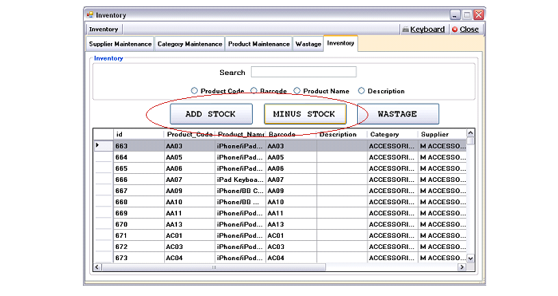The height and width of the screenshot is (296, 558).
Task: Sort by Supplier column header
Action: [442, 134]
